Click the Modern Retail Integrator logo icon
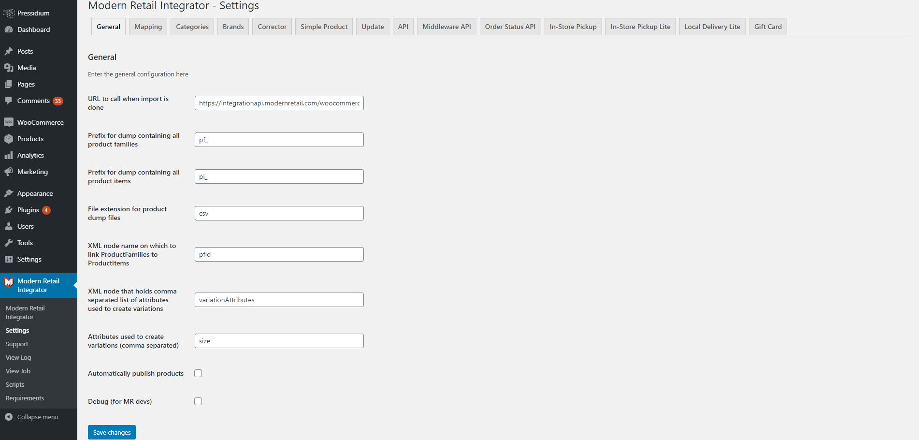The width and height of the screenshot is (919, 440). 9,282
